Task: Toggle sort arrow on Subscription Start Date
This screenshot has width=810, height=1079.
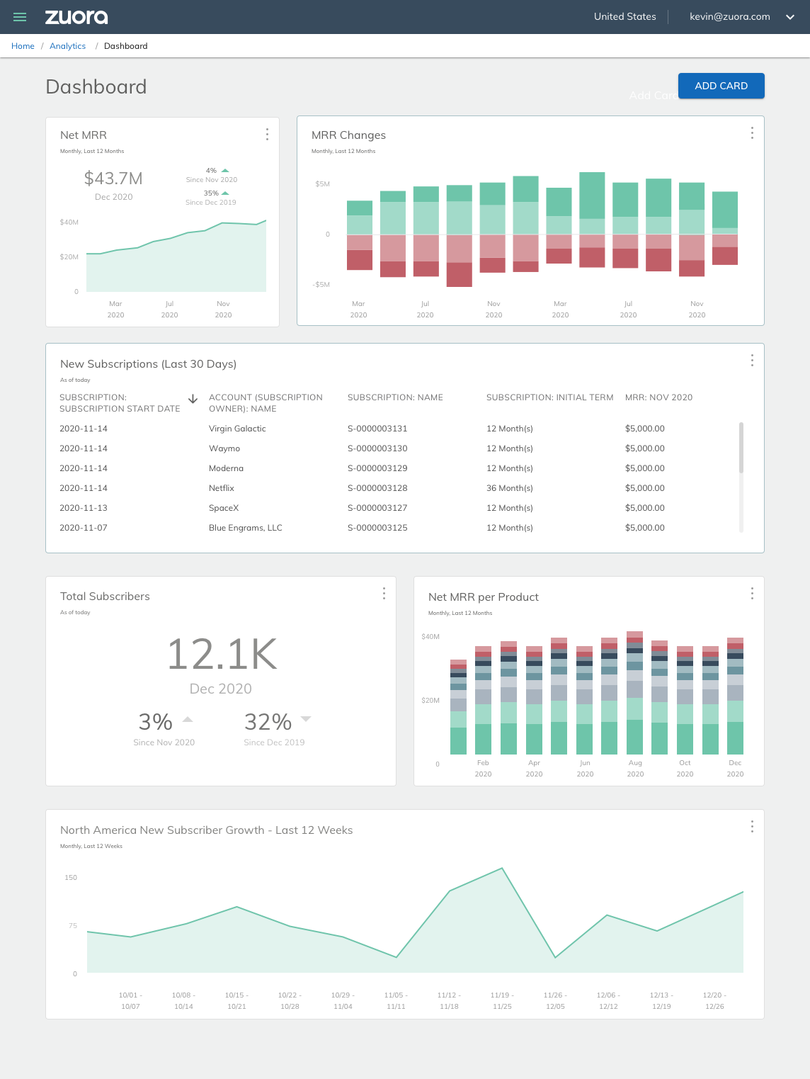Action: [x=193, y=400]
